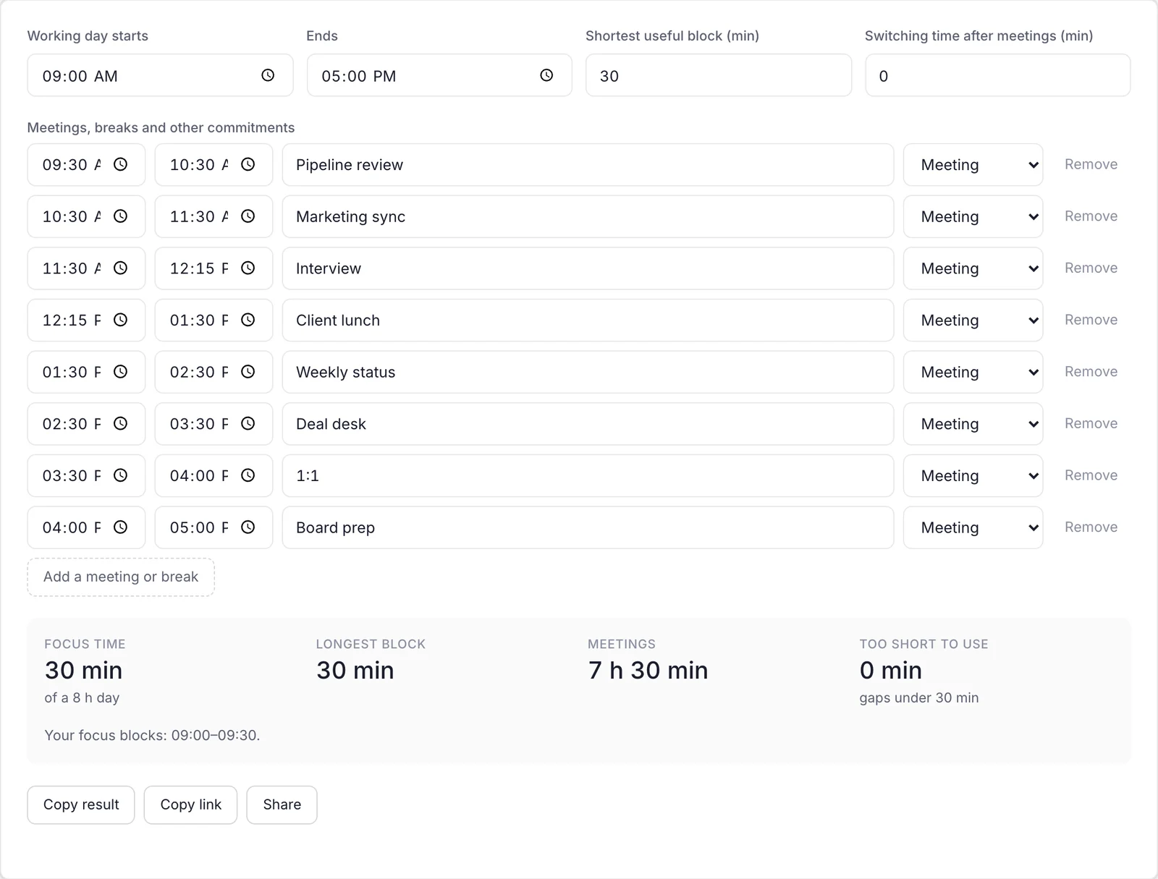The height and width of the screenshot is (879, 1158).
Task: Remove the Deal desk entry
Action: (x=1091, y=423)
